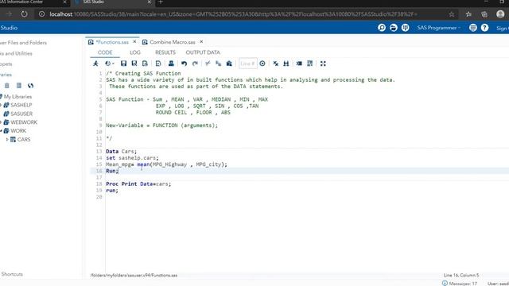Screen dimensions: 509x286
Task: Select the WORK library
Action: tap(18, 130)
